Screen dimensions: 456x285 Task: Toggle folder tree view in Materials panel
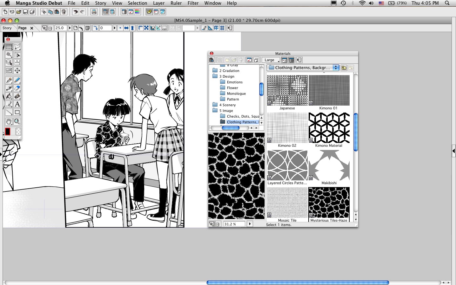click(285, 60)
